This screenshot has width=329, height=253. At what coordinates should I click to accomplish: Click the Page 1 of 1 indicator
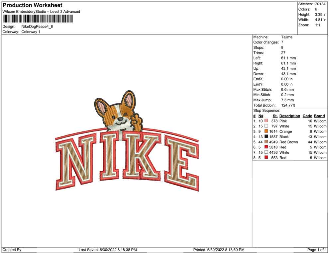[x=317, y=250]
